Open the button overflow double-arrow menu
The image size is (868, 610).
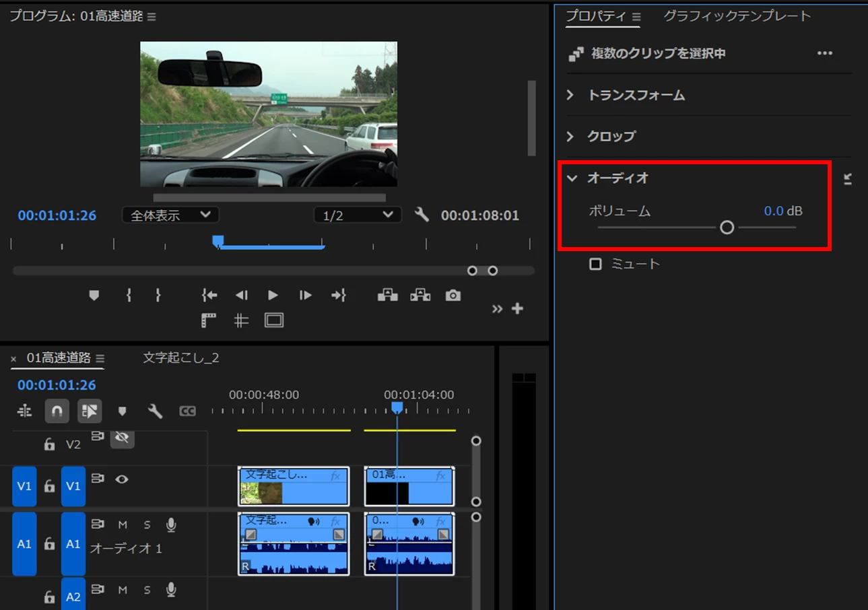click(x=497, y=309)
